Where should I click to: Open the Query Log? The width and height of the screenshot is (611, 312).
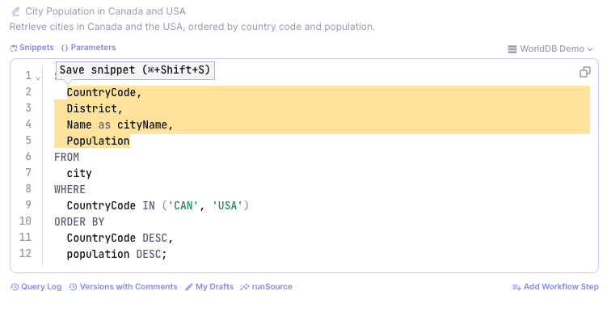coord(36,287)
